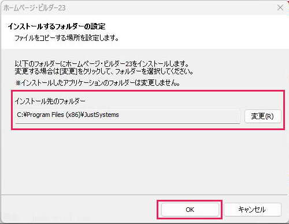Click the line 以下のフォルダーにホームページ・ビルダー23をインストールします。
This screenshot has width=289, height=224.
click(x=102, y=63)
